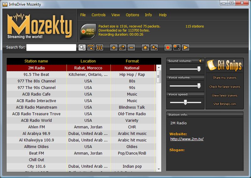Open the http://www.2m.tv/ website link
The width and height of the screenshot is (251, 178).
[x=187, y=139]
